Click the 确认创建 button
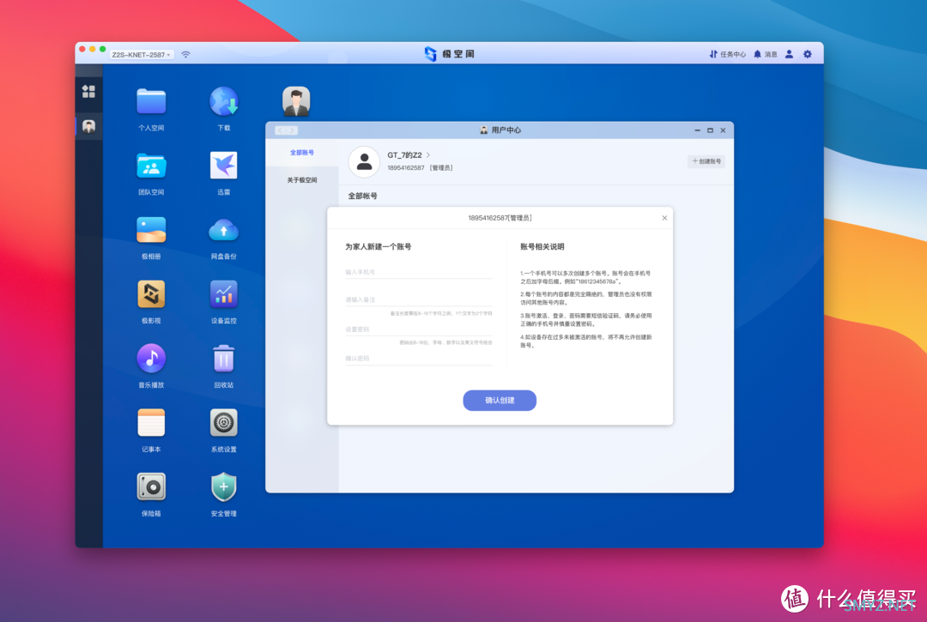The image size is (927, 622). pyautogui.click(x=500, y=401)
